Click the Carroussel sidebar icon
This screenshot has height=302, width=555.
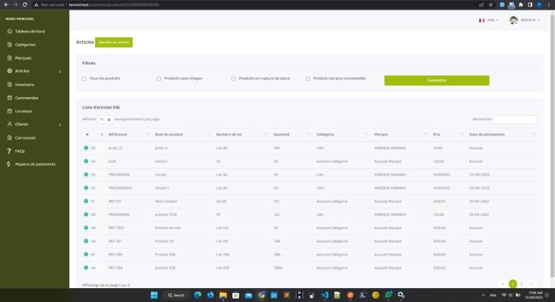10,137
